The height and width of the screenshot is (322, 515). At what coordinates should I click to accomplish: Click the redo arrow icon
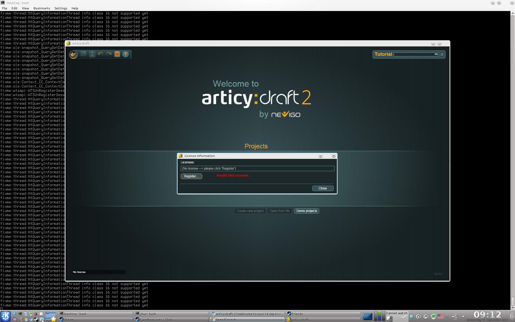point(109,54)
